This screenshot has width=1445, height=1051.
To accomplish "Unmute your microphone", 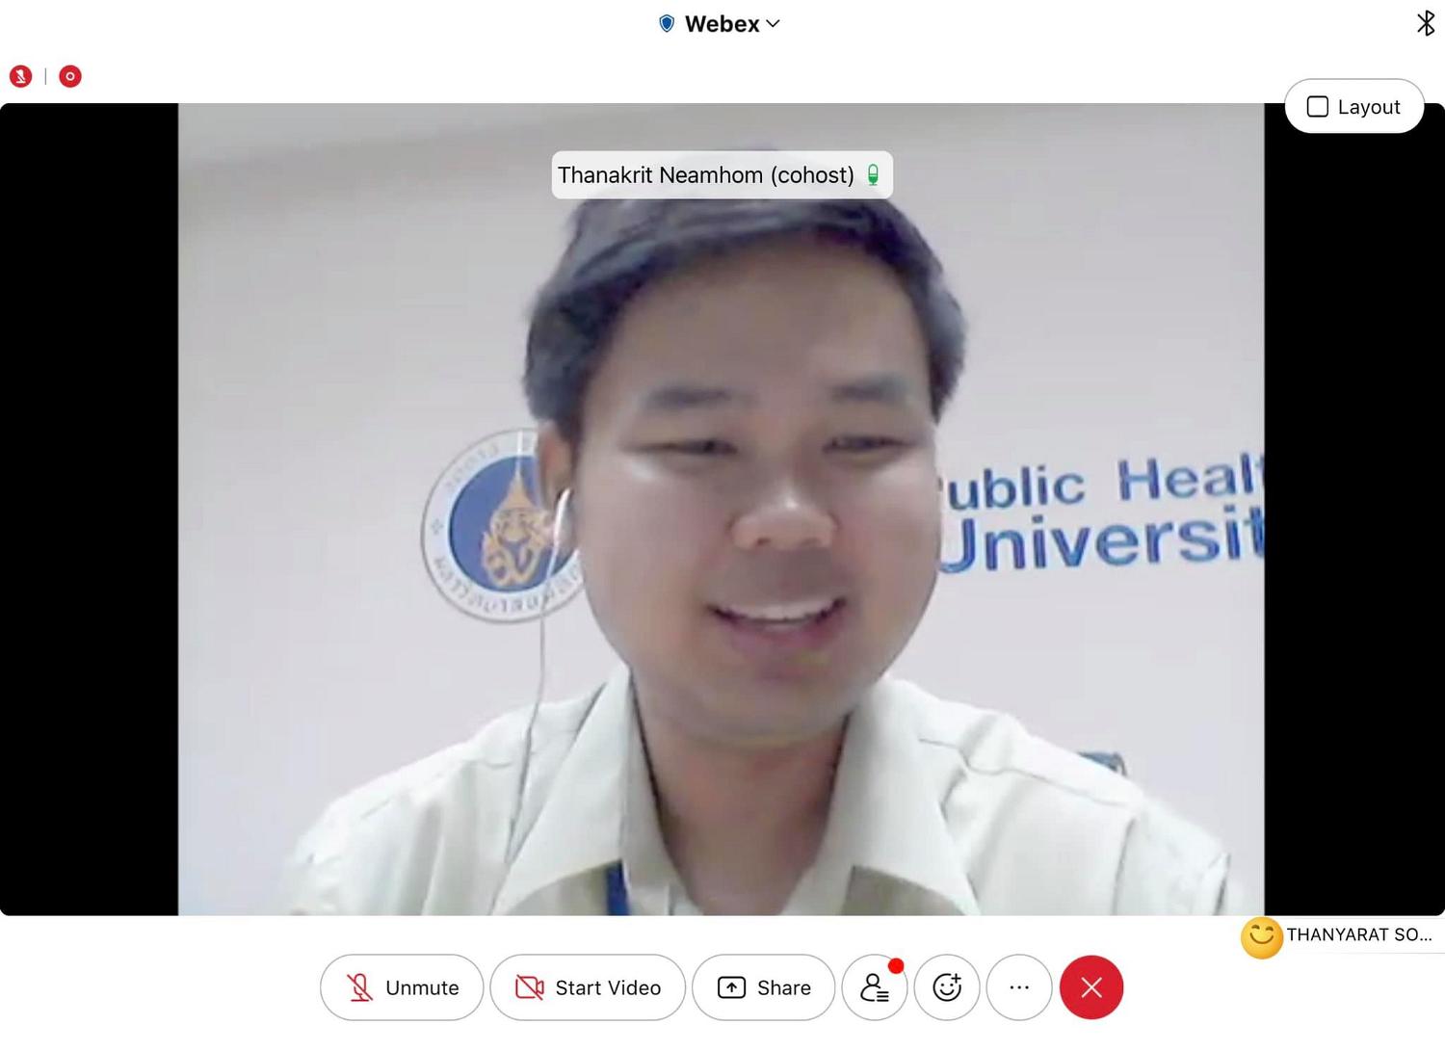I will pos(402,987).
